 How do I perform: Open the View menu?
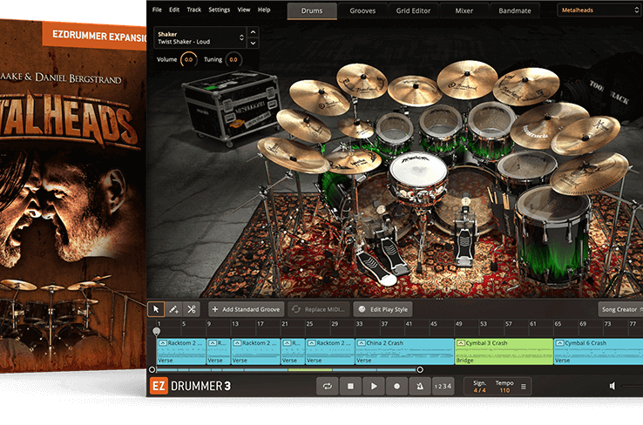244,10
